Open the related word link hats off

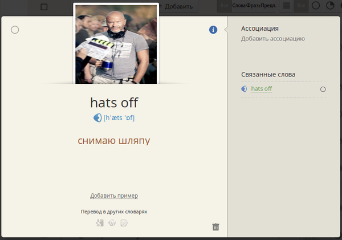[x=262, y=89]
